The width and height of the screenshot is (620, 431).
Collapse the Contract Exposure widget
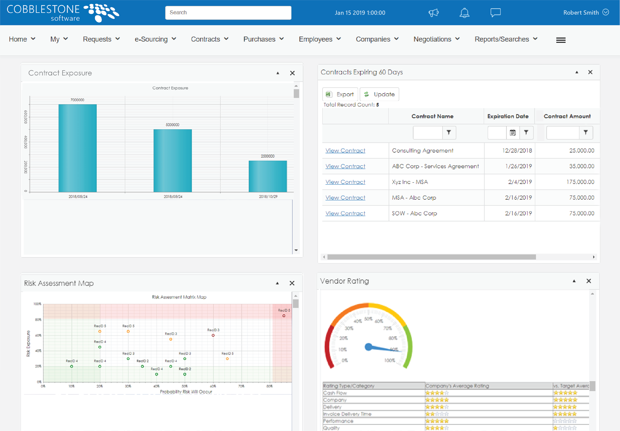pos(278,73)
